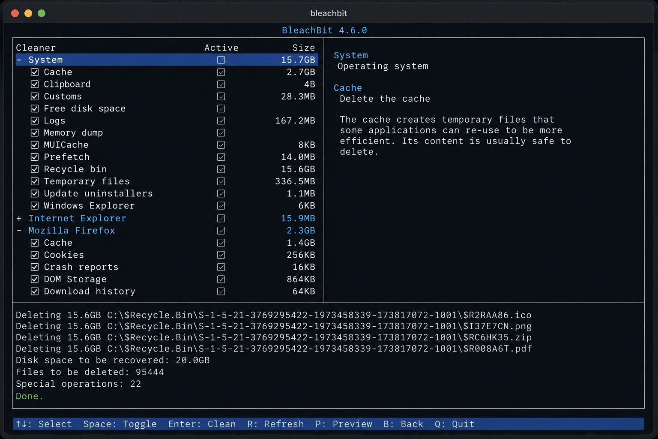658x439 pixels.
Task: Uncheck the box left of Temporary files
Action: [35, 181]
